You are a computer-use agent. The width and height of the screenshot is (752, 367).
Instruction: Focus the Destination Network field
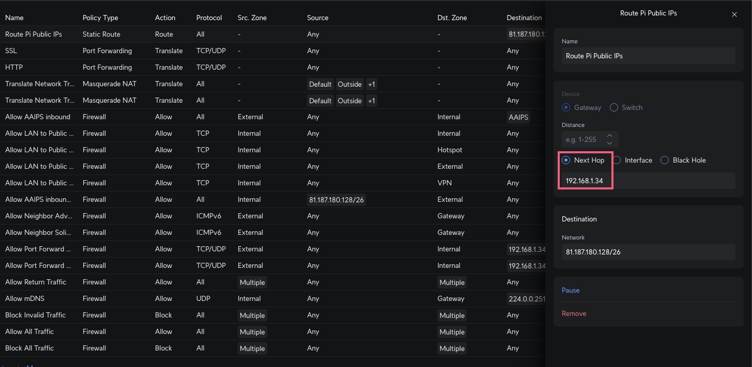point(648,252)
